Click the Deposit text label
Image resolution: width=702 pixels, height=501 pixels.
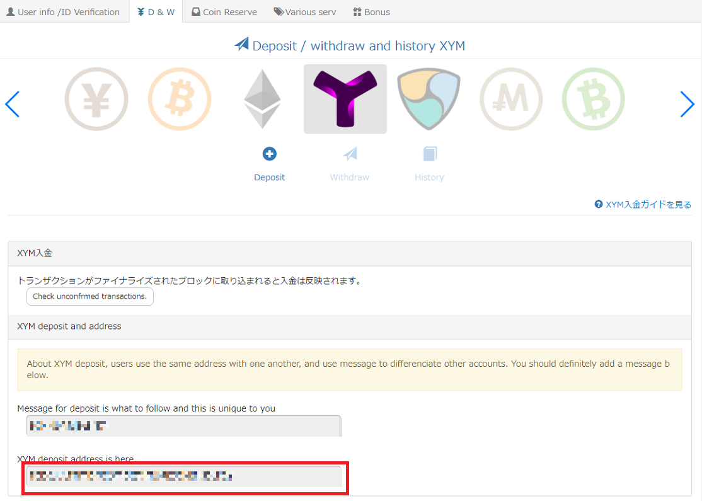tap(270, 177)
